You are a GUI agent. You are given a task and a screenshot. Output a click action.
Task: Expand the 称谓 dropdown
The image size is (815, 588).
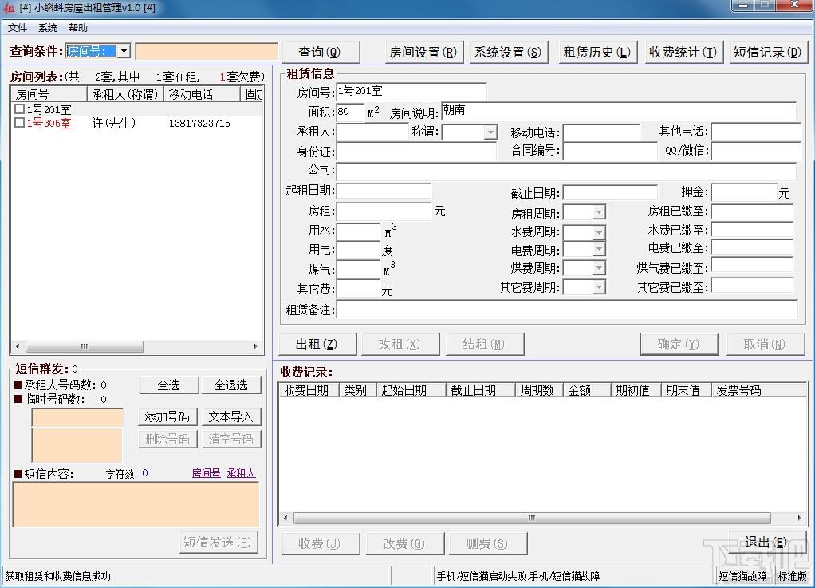[x=490, y=132]
